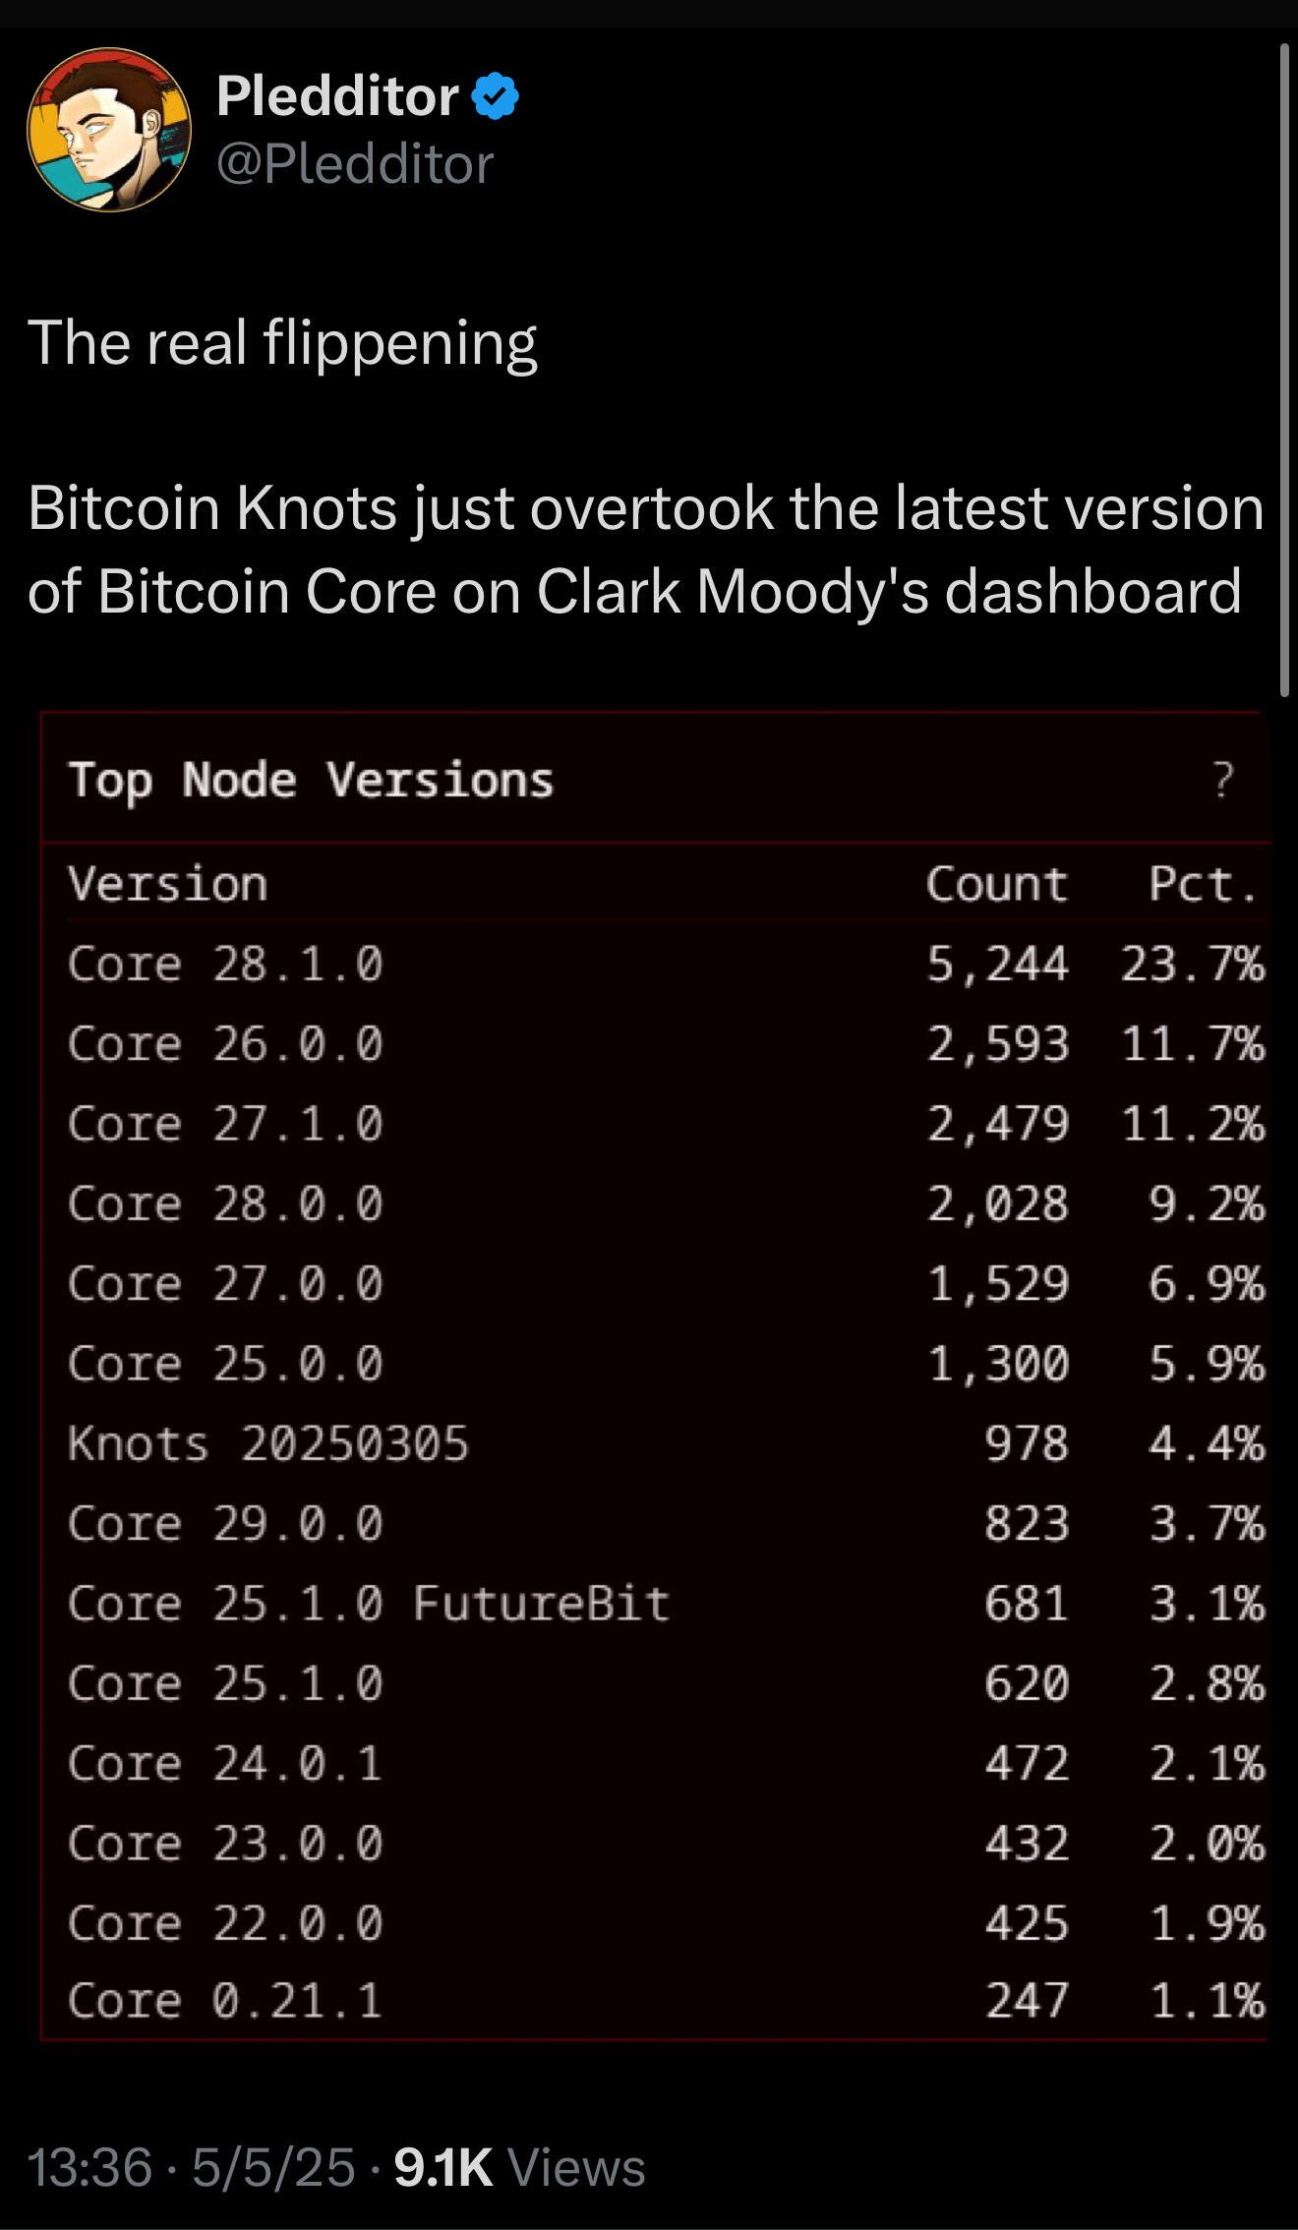
Task: Select the Core 28.1.0 row
Action: pyautogui.click(x=666, y=963)
